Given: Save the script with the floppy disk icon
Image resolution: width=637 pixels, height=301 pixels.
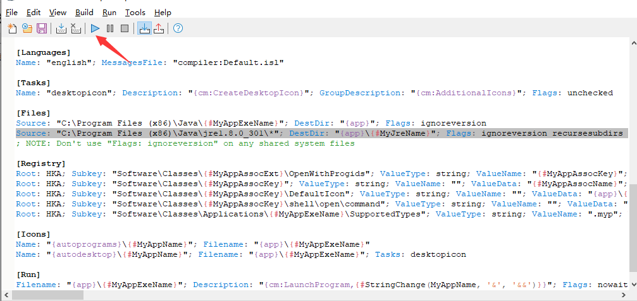Looking at the screenshot, I should [x=42, y=28].
